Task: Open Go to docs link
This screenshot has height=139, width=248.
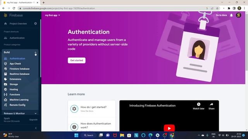Action: point(221,15)
